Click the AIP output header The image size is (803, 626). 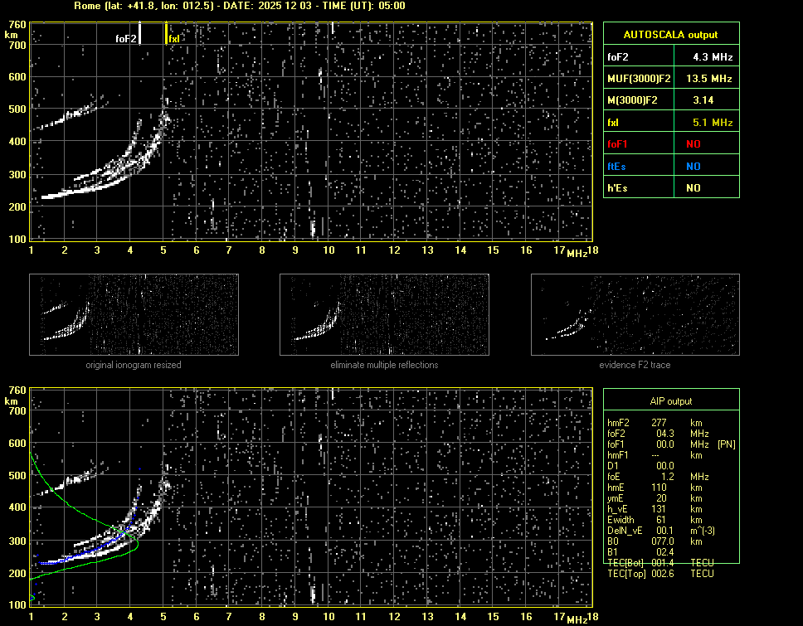pyautogui.click(x=670, y=401)
